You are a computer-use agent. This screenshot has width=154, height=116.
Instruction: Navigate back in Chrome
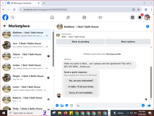[3, 10]
